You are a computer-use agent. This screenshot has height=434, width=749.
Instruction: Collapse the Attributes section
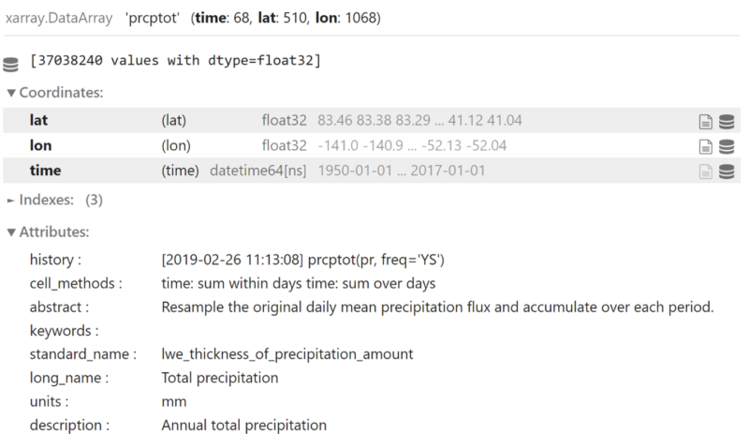[x=49, y=232]
